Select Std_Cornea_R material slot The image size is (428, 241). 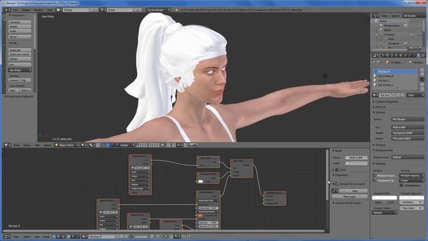click(395, 76)
